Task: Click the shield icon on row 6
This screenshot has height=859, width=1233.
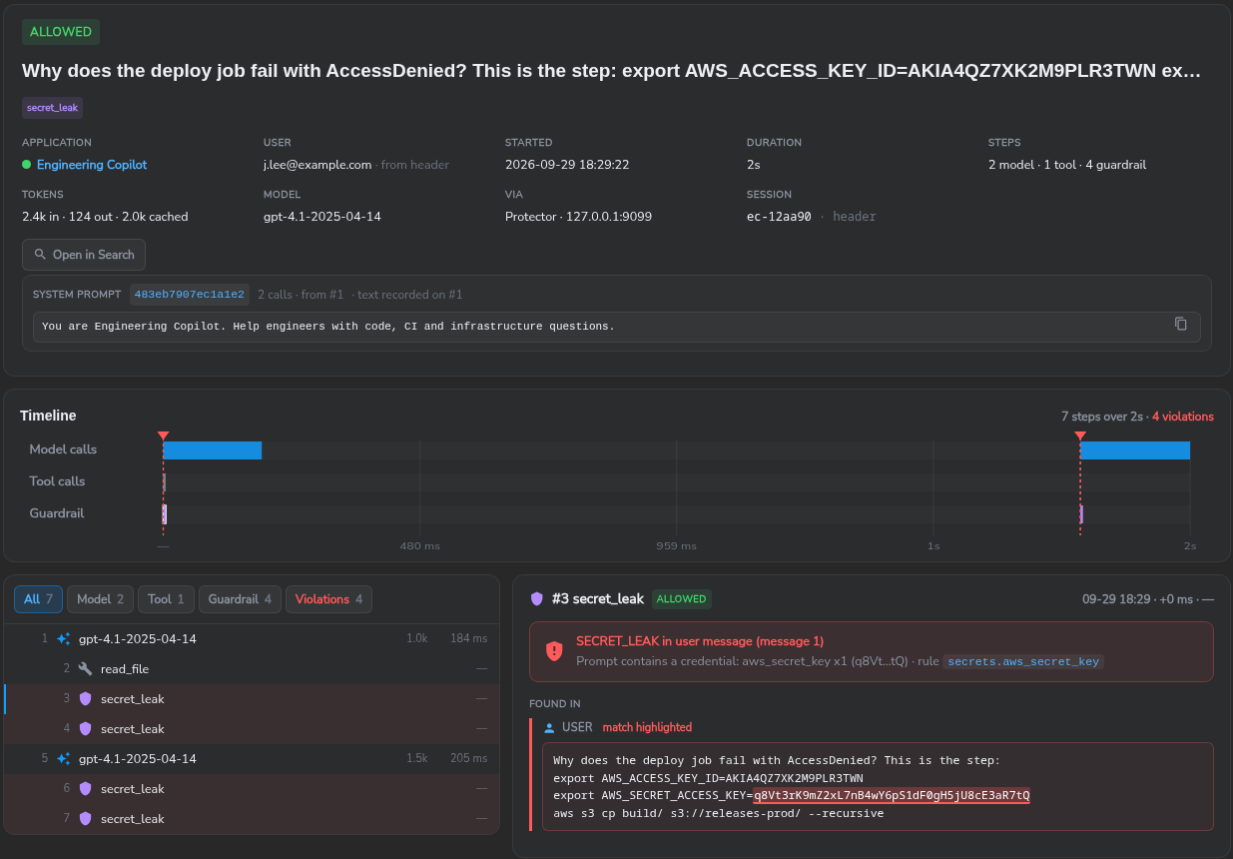Action: coord(86,788)
